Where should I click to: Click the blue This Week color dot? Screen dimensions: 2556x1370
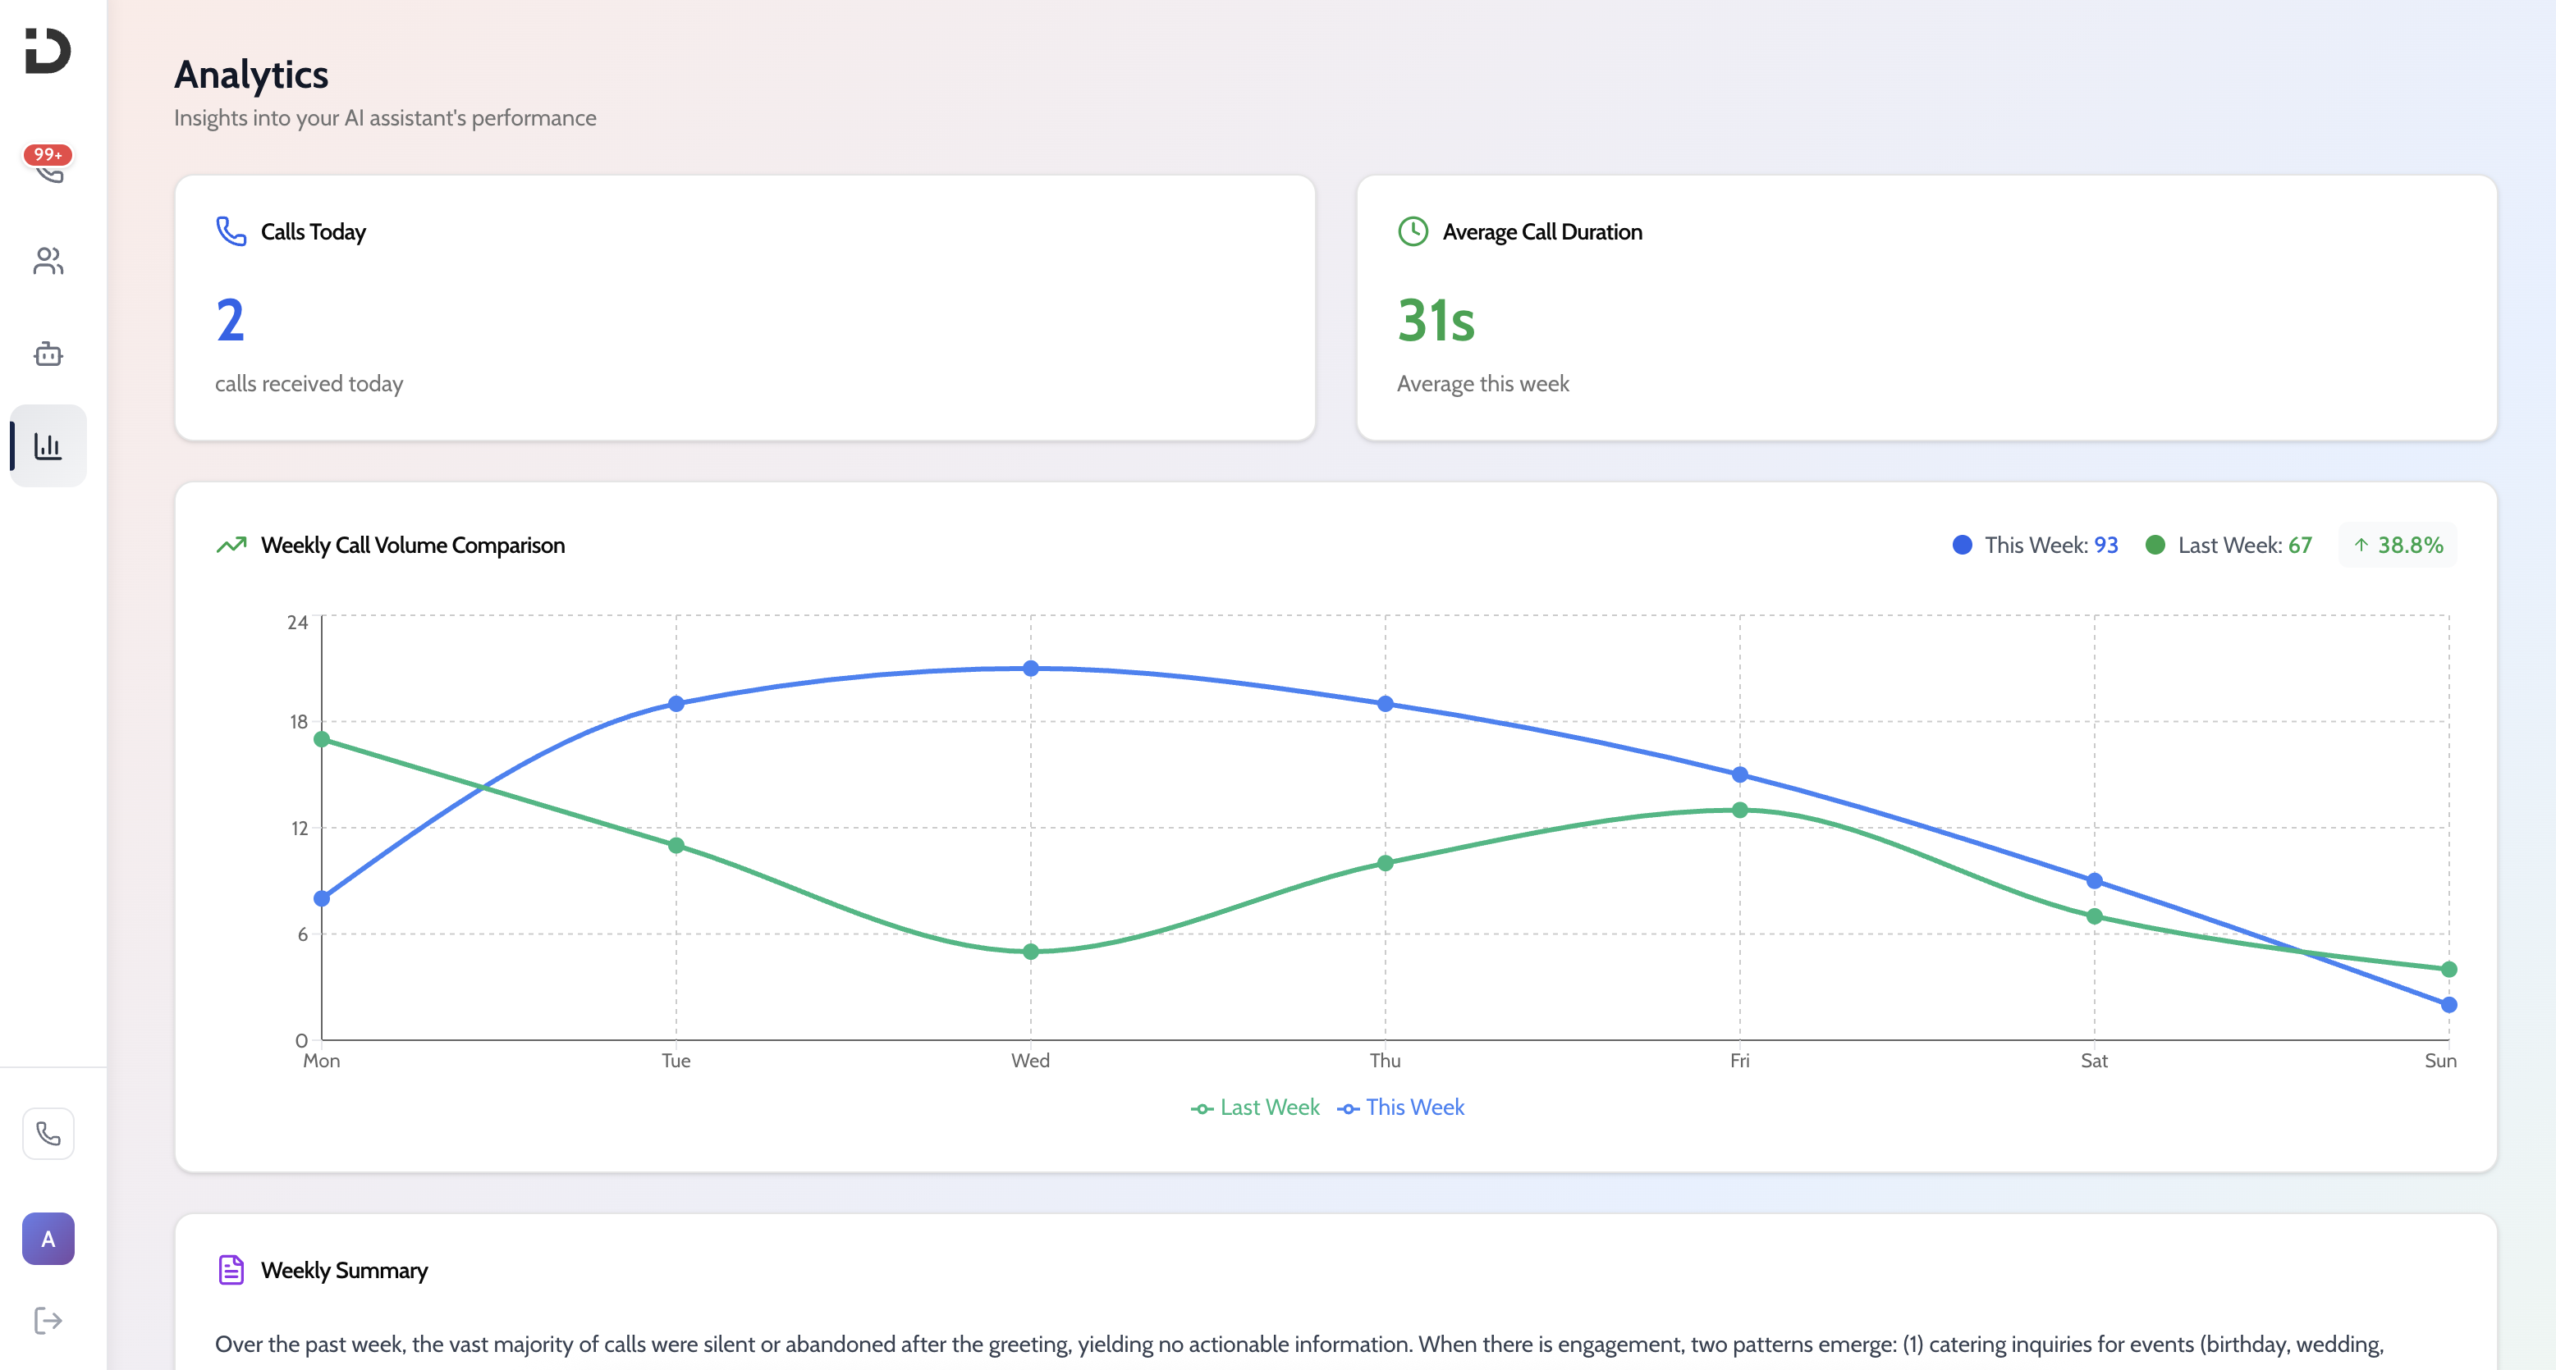1962,545
